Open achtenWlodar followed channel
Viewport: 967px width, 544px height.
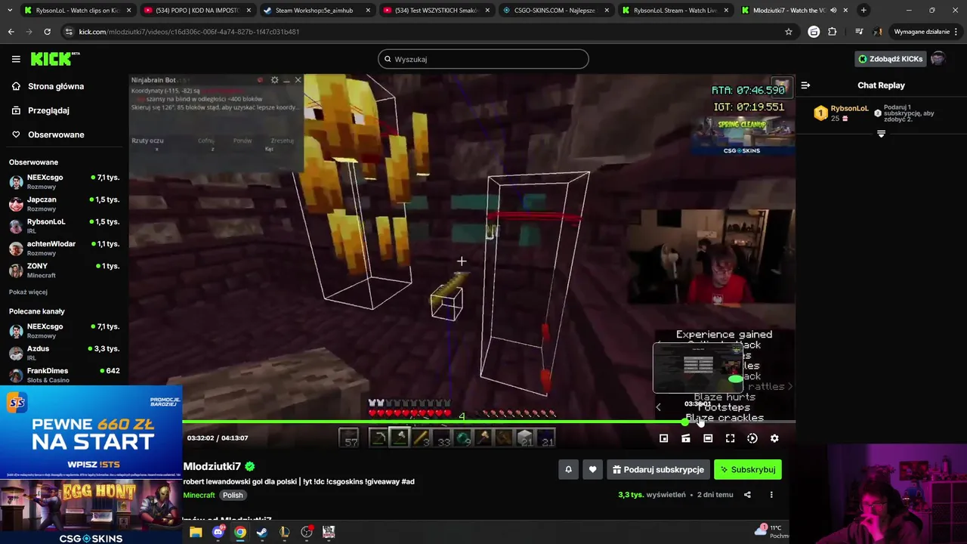click(x=64, y=248)
